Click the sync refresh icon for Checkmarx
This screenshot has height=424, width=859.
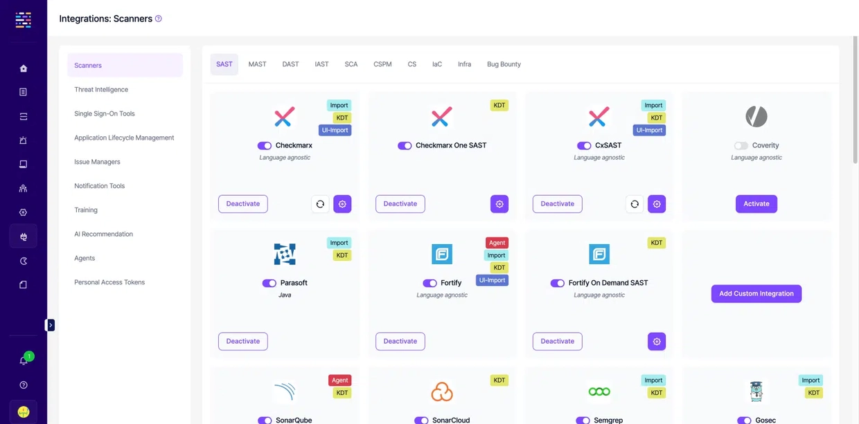pos(320,204)
